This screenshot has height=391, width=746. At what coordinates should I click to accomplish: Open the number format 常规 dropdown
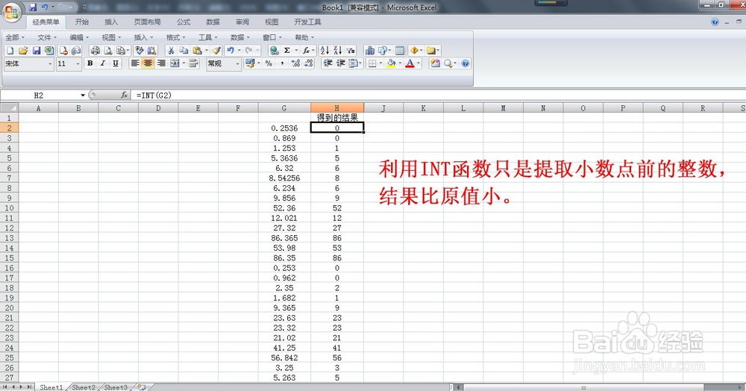click(238, 63)
